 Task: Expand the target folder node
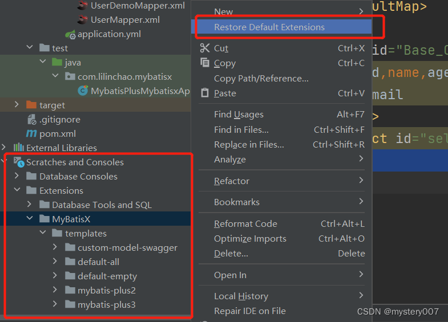tap(17, 105)
